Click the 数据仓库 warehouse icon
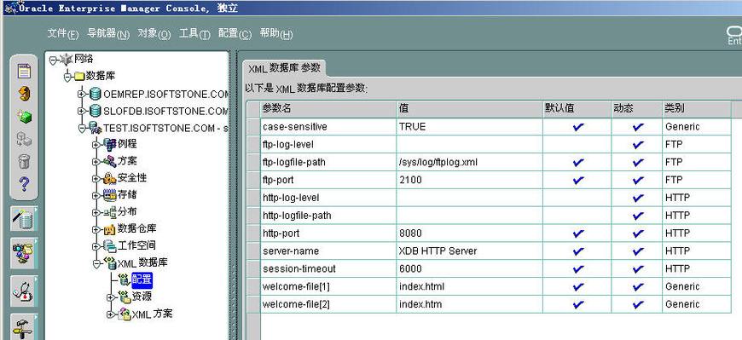Viewport: 742px width, 340px height. pos(110,229)
